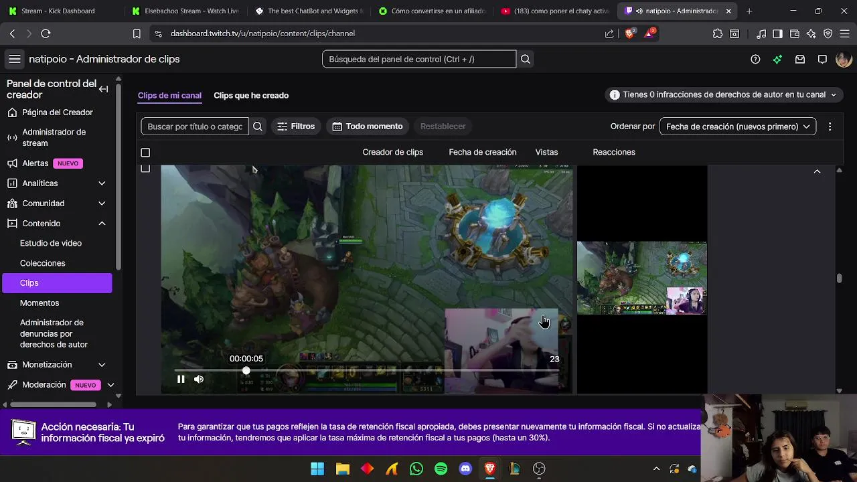Open the Twitch inbox notifications icon
This screenshot has width=857, height=482.
click(800, 59)
